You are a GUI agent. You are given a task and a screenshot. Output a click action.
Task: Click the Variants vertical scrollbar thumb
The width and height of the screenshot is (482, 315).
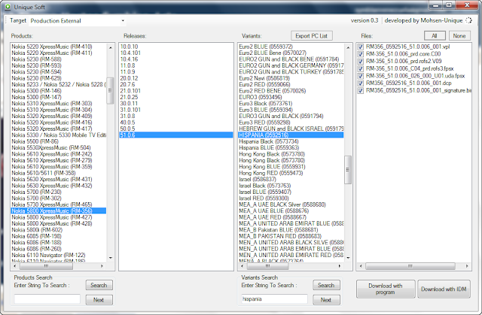coord(348,170)
